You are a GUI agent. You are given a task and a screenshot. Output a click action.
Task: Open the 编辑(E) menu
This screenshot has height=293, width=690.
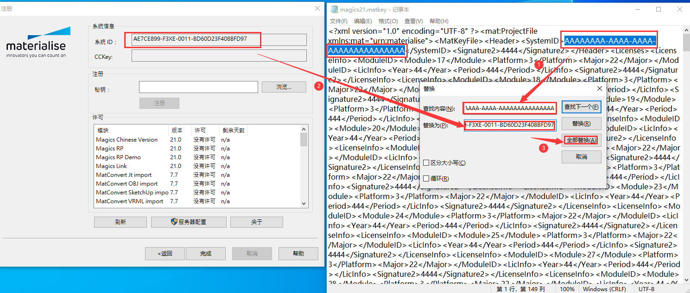pos(363,21)
